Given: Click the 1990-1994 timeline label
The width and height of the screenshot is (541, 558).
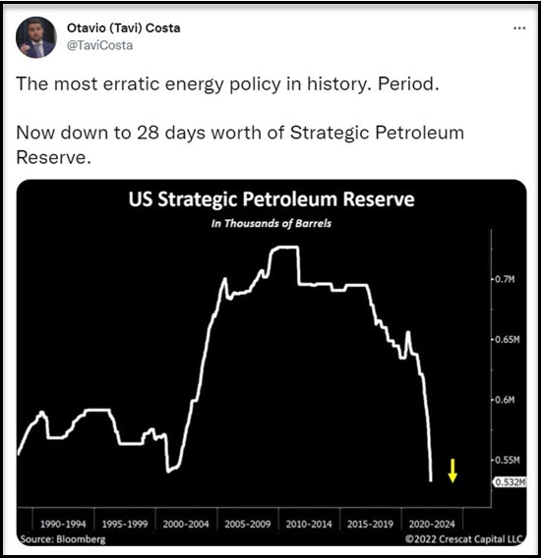Looking at the screenshot, I should point(63,524).
